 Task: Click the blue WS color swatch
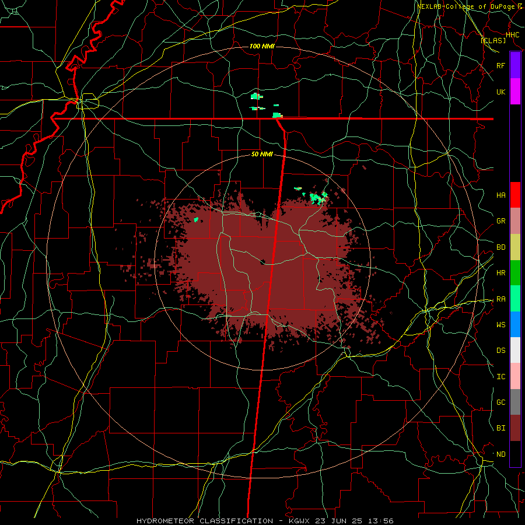click(x=515, y=324)
